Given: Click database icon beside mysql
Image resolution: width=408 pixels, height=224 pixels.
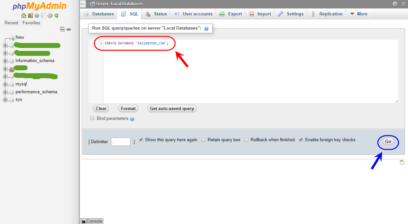Looking at the screenshot, I should [12, 84].
